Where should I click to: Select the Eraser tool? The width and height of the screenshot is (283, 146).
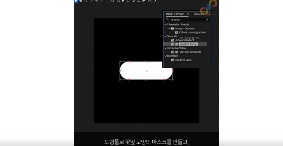(x=144, y=1)
